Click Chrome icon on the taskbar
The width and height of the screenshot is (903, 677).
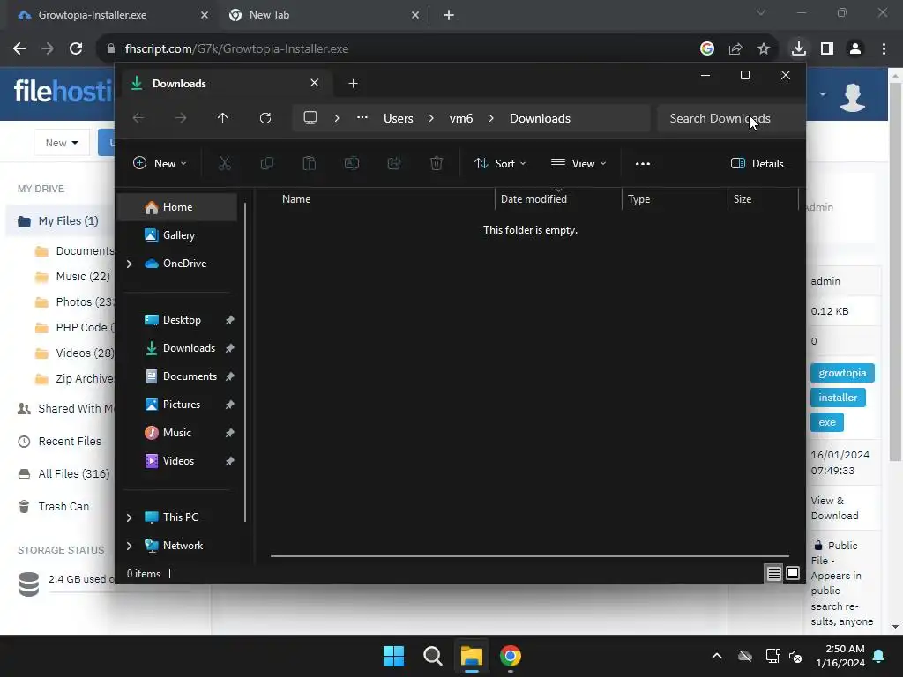tap(511, 656)
